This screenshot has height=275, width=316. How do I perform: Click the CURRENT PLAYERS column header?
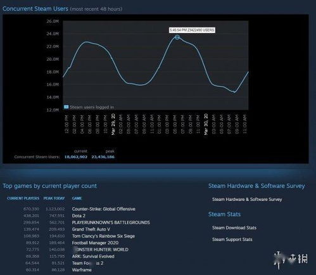[x=23, y=198]
